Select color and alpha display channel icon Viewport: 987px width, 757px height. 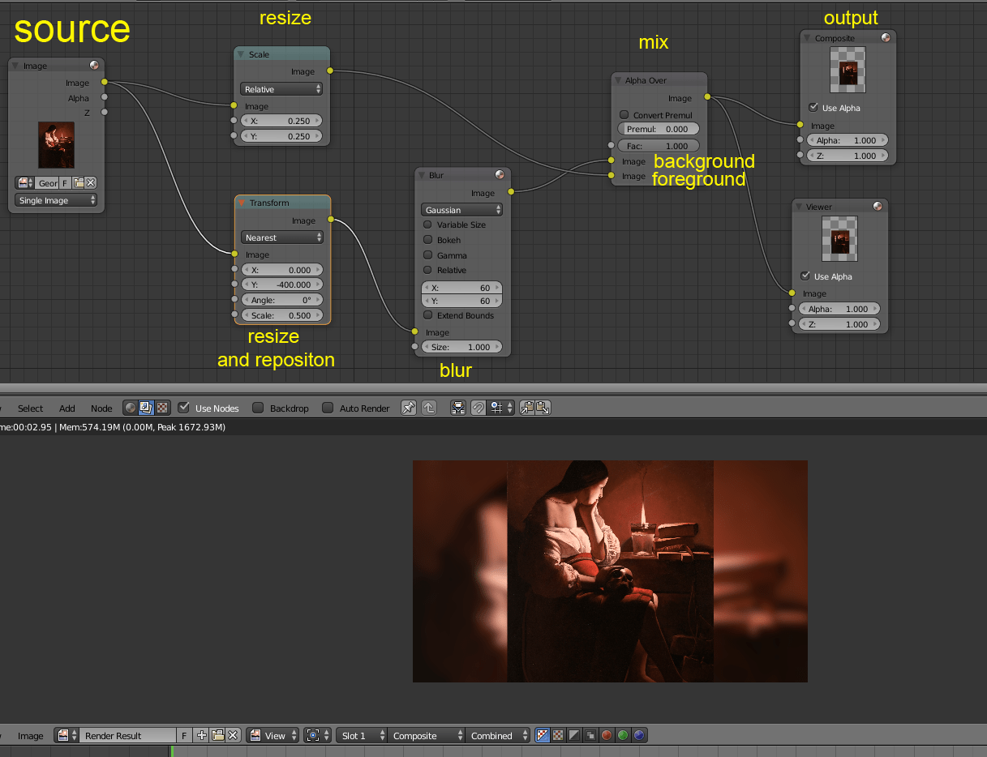click(x=543, y=735)
